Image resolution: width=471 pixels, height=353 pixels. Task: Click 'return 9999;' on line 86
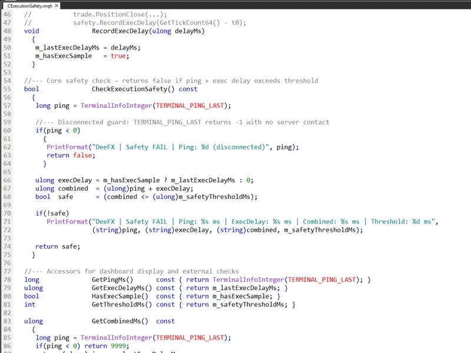[x=107, y=346]
